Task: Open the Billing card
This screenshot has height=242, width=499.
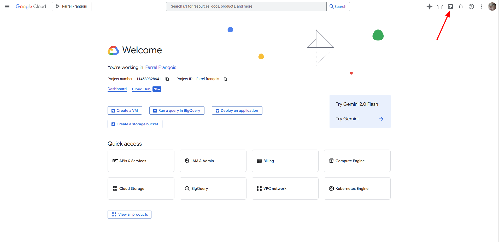Action: pos(285,161)
